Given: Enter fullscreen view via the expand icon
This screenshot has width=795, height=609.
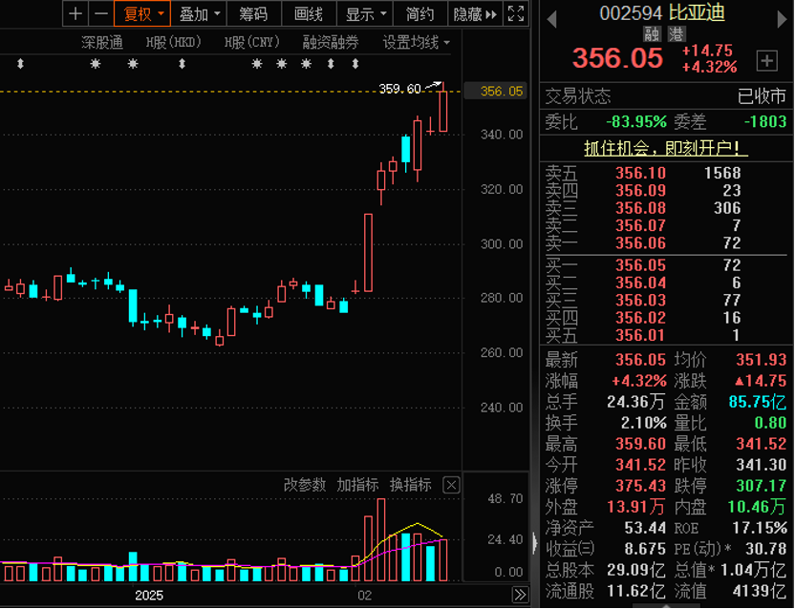Looking at the screenshot, I should pyautogui.click(x=516, y=13).
